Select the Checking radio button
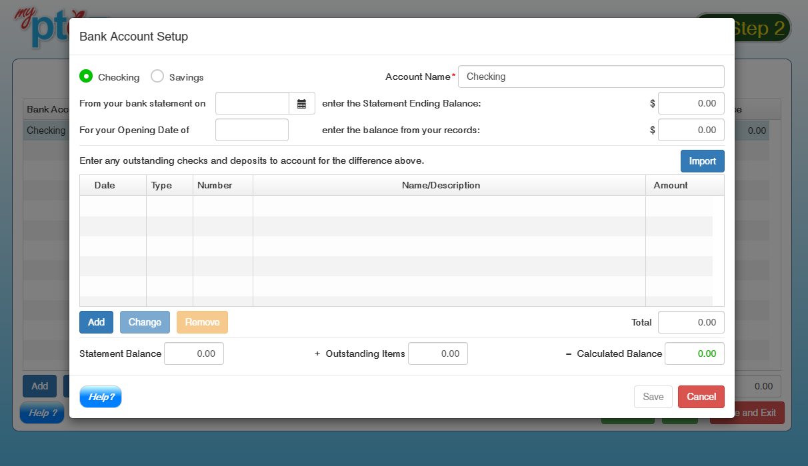 tap(86, 77)
